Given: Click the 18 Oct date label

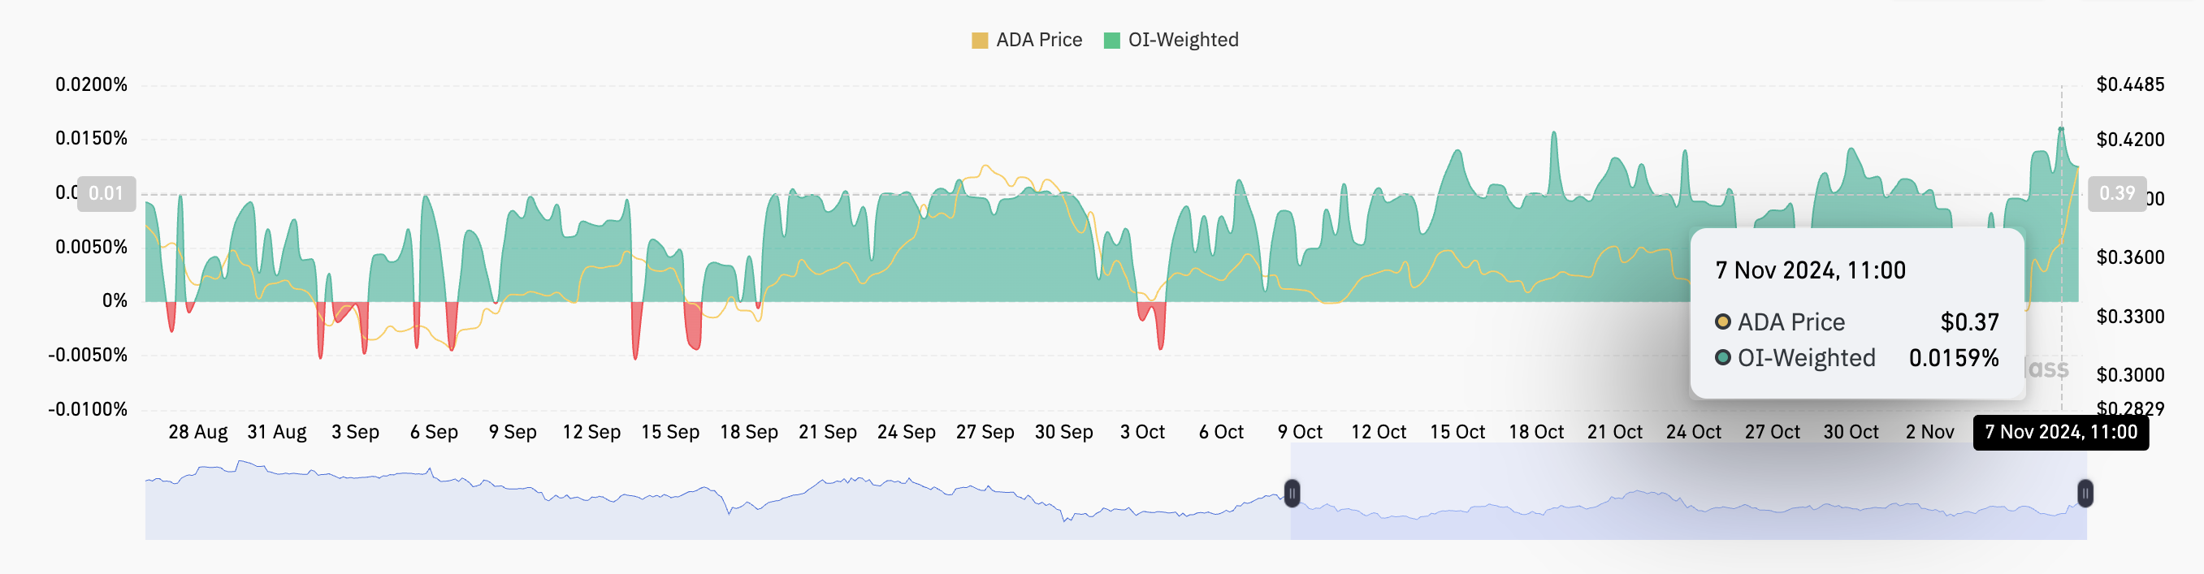Looking at the screenshot, I should coord(1535,432).
